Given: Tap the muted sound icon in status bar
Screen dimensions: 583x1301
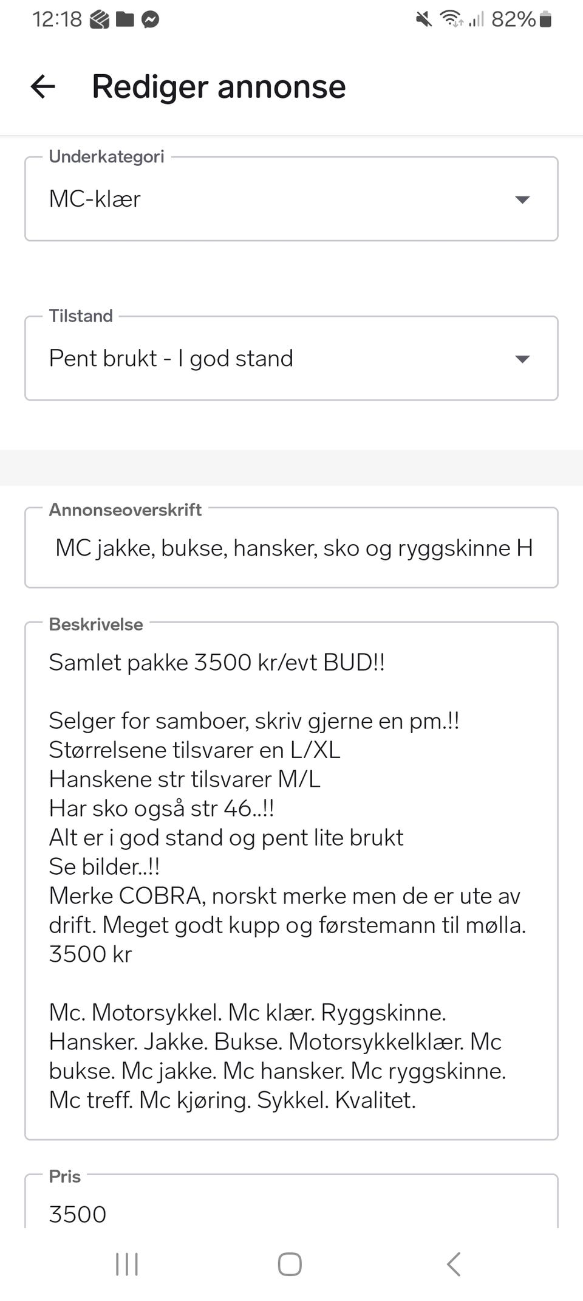Looking at the screenshot, I should coord(424,20).
